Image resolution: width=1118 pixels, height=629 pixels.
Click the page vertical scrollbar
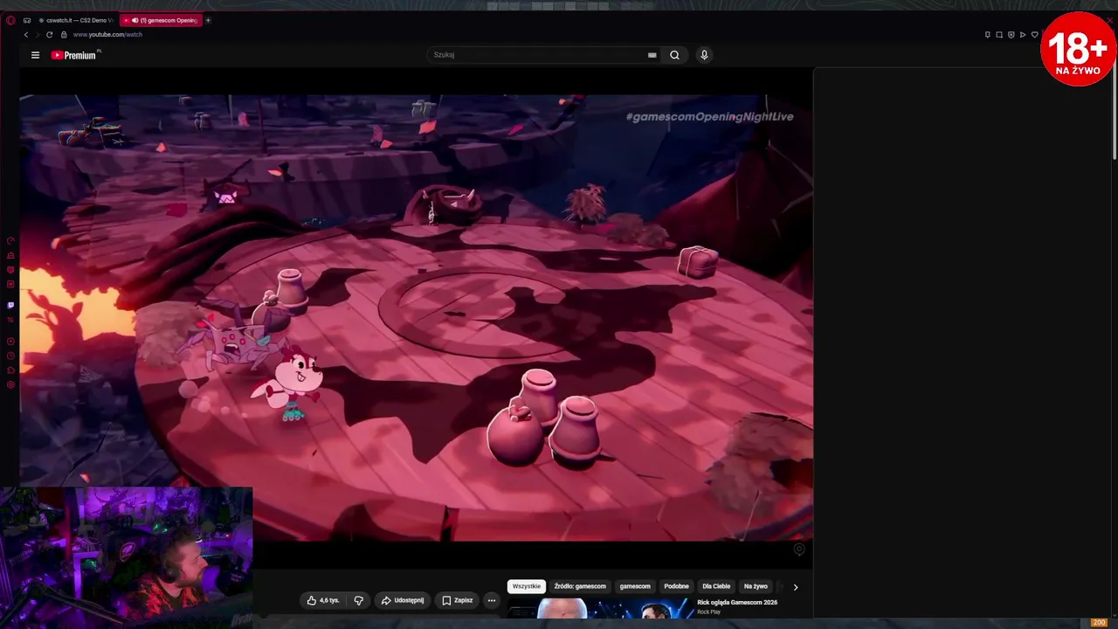(1115, 114)
